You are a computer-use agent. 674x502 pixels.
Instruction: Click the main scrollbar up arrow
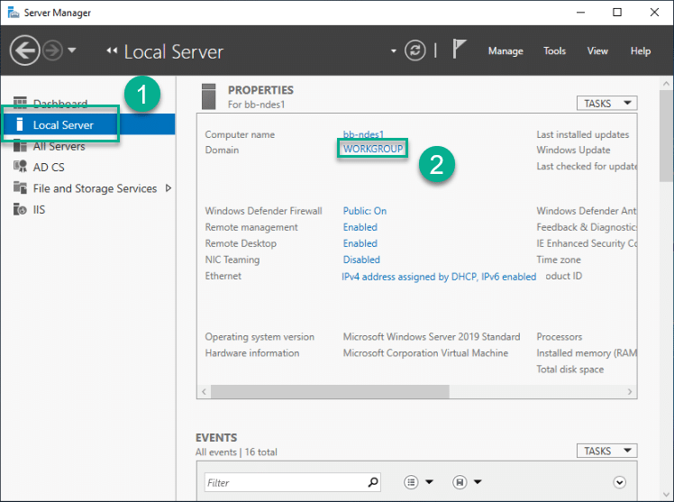click(x=666, y=84)
